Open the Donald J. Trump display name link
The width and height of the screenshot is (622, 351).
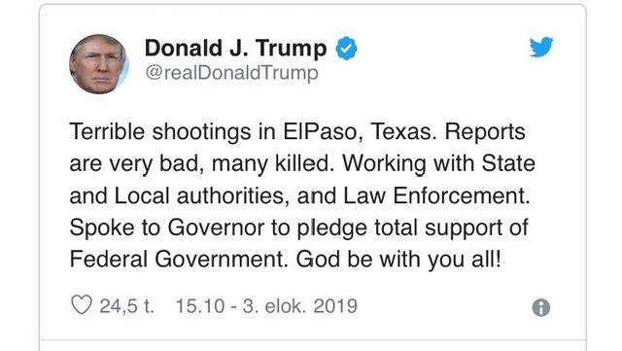click(x=235, y=48)
